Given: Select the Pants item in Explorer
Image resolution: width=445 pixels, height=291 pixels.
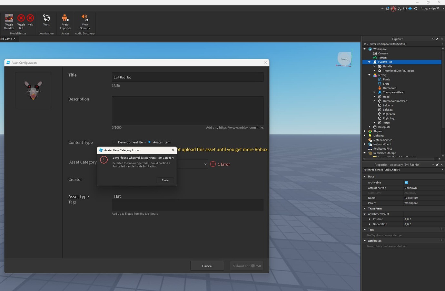Looking at the screenshot, I should click(x=386, y=79).
